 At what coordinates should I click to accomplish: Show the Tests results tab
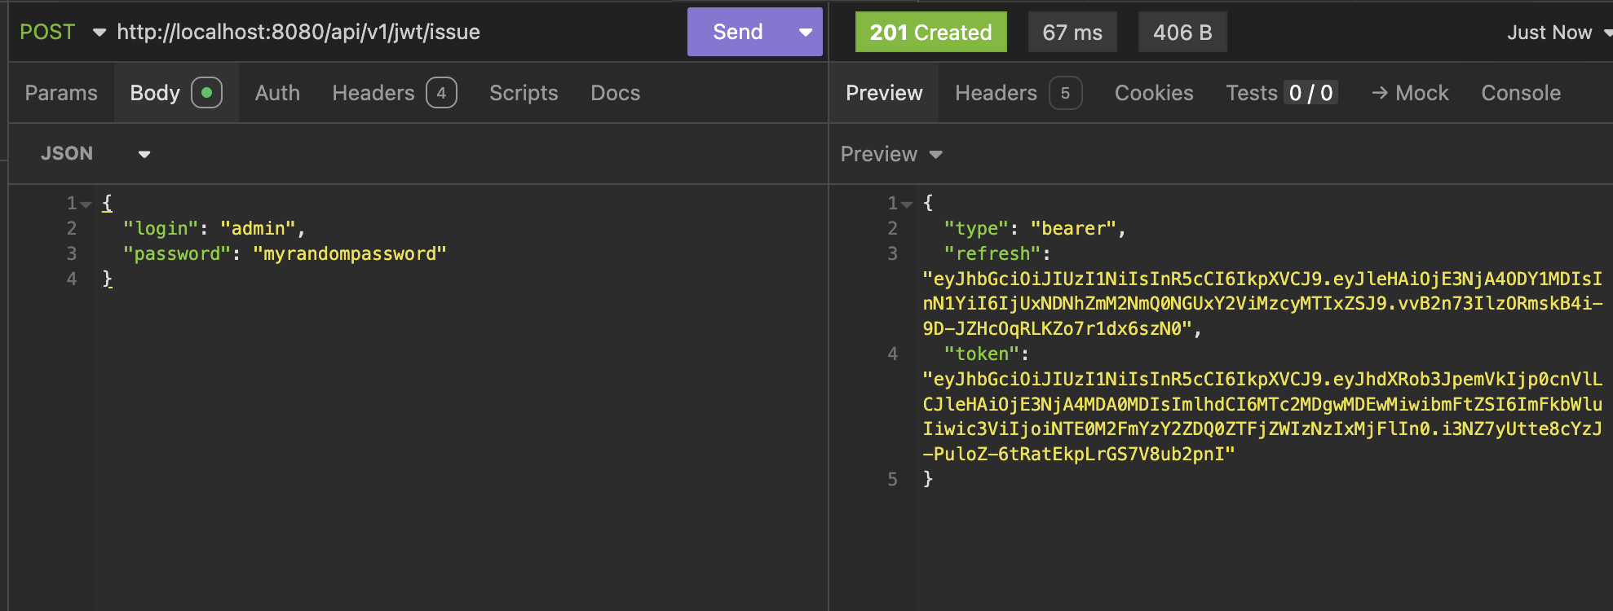point(1279,93)
